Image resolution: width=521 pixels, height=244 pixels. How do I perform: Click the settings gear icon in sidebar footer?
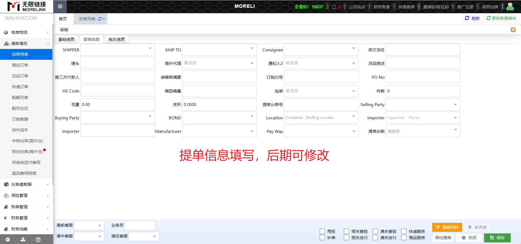pos(8,239)
